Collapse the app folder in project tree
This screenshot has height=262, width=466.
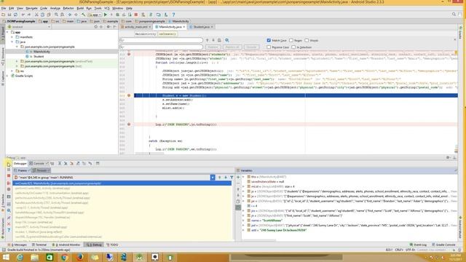click(7, 32)
